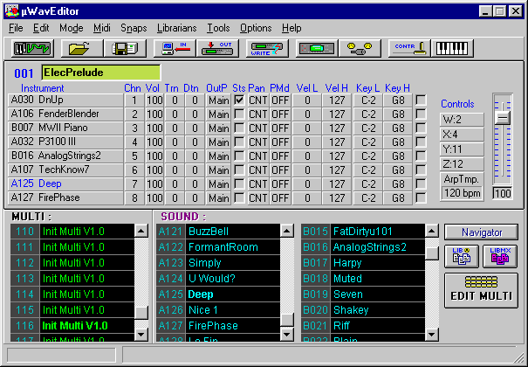Open the Snaps menu
This screenshot has width=528, height=367.
point(134,28)
